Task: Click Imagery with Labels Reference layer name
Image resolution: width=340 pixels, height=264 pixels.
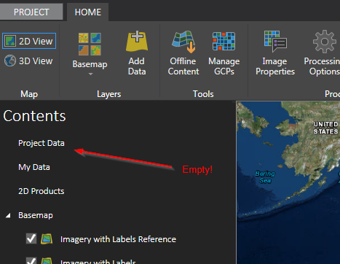Action: 118,239
